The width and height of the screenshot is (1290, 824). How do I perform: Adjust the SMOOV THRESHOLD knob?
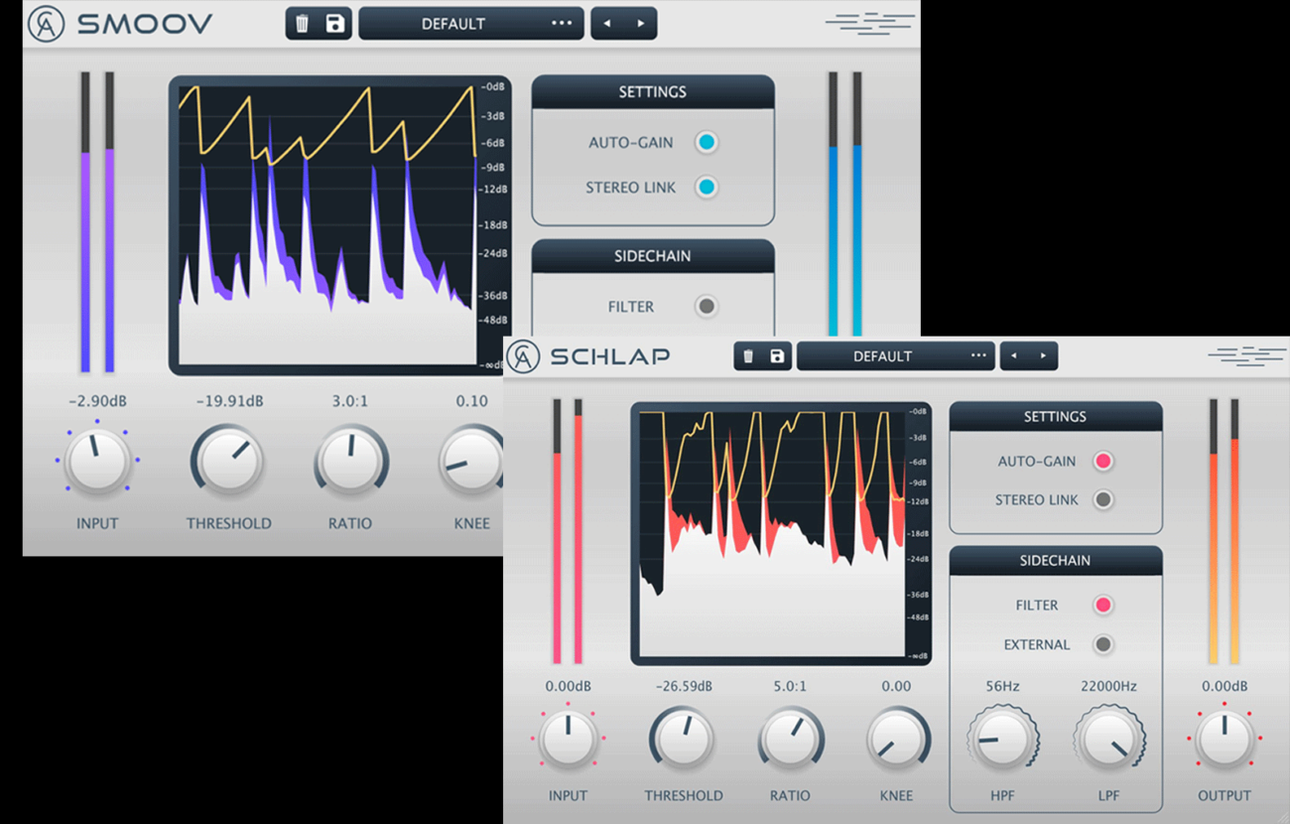[228, 461]
